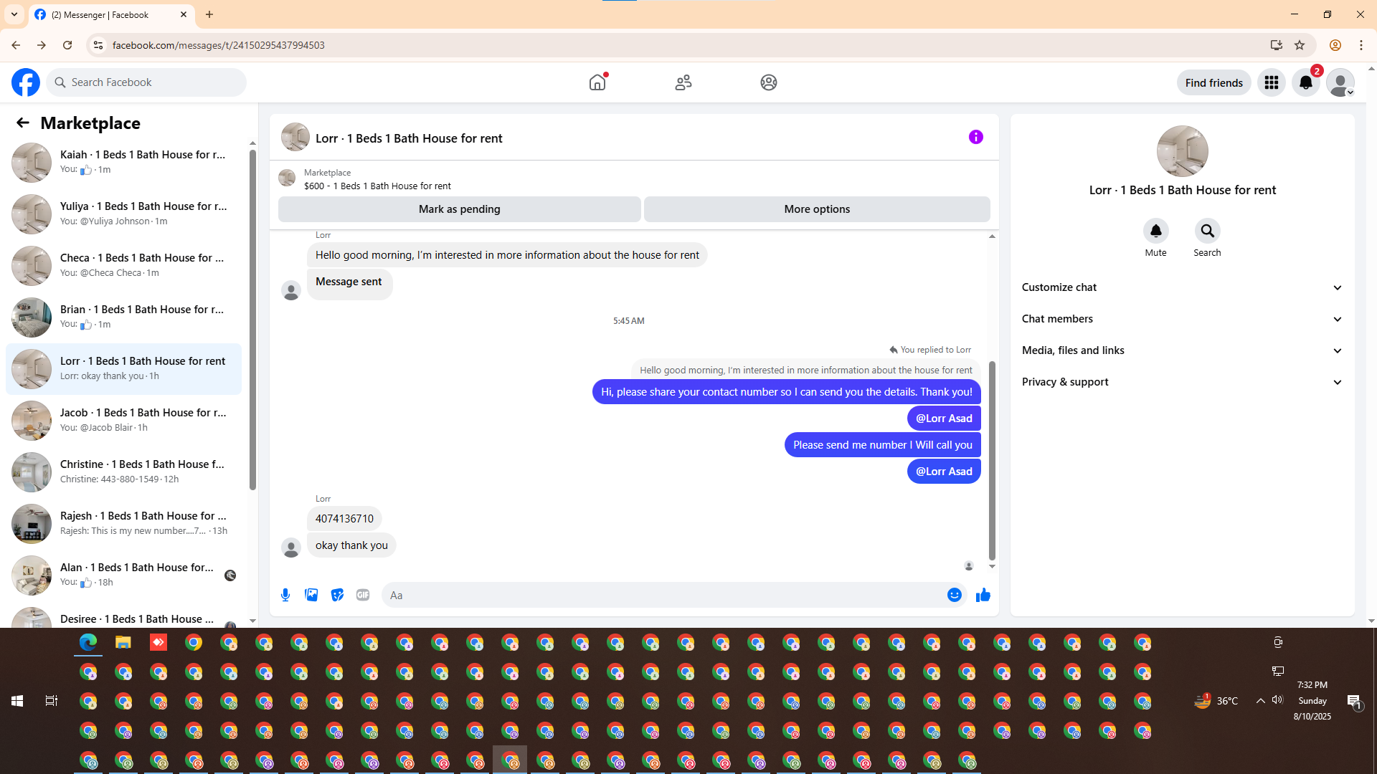
Task: Click the More options button
Action: click(817, 209)
